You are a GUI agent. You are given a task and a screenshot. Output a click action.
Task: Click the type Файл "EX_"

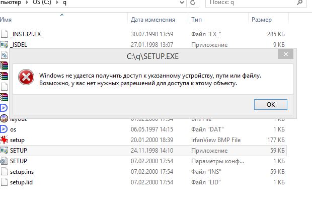206,34
